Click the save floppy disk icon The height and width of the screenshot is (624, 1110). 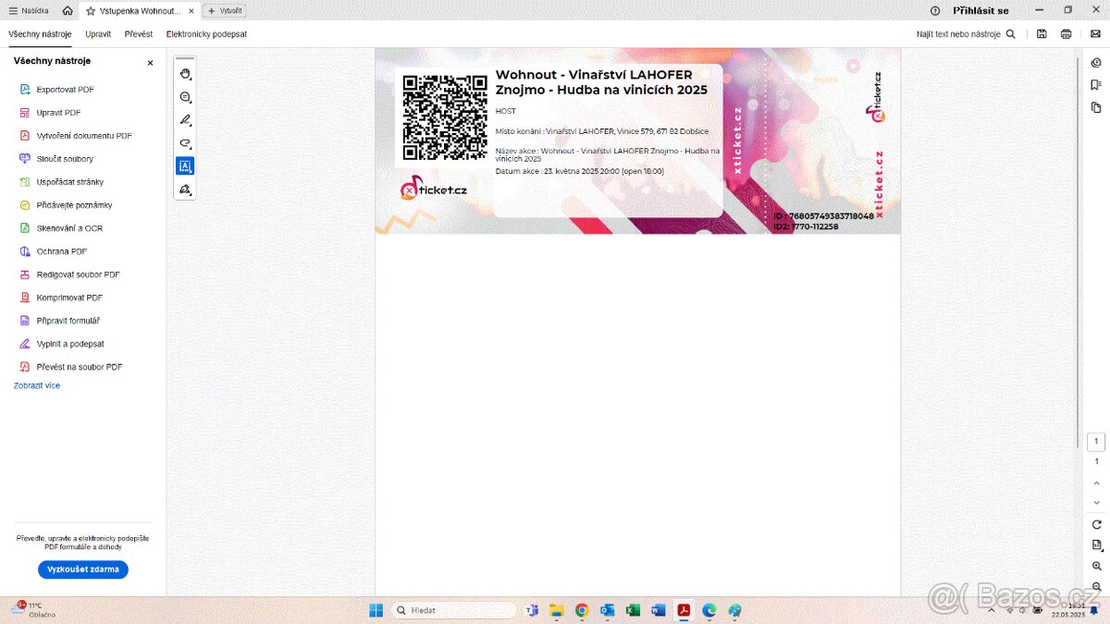1042,34
